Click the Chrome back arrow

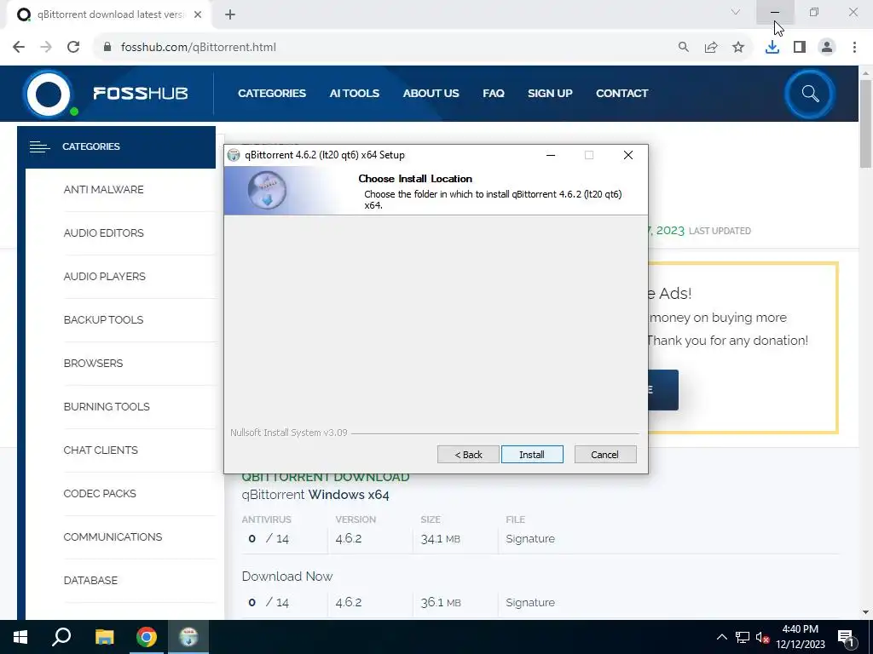tap(19, 48)
